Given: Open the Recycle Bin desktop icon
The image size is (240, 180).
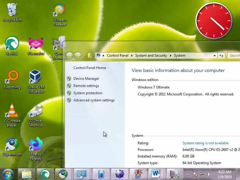Looking at the screenshot, I should click(12, 12).
